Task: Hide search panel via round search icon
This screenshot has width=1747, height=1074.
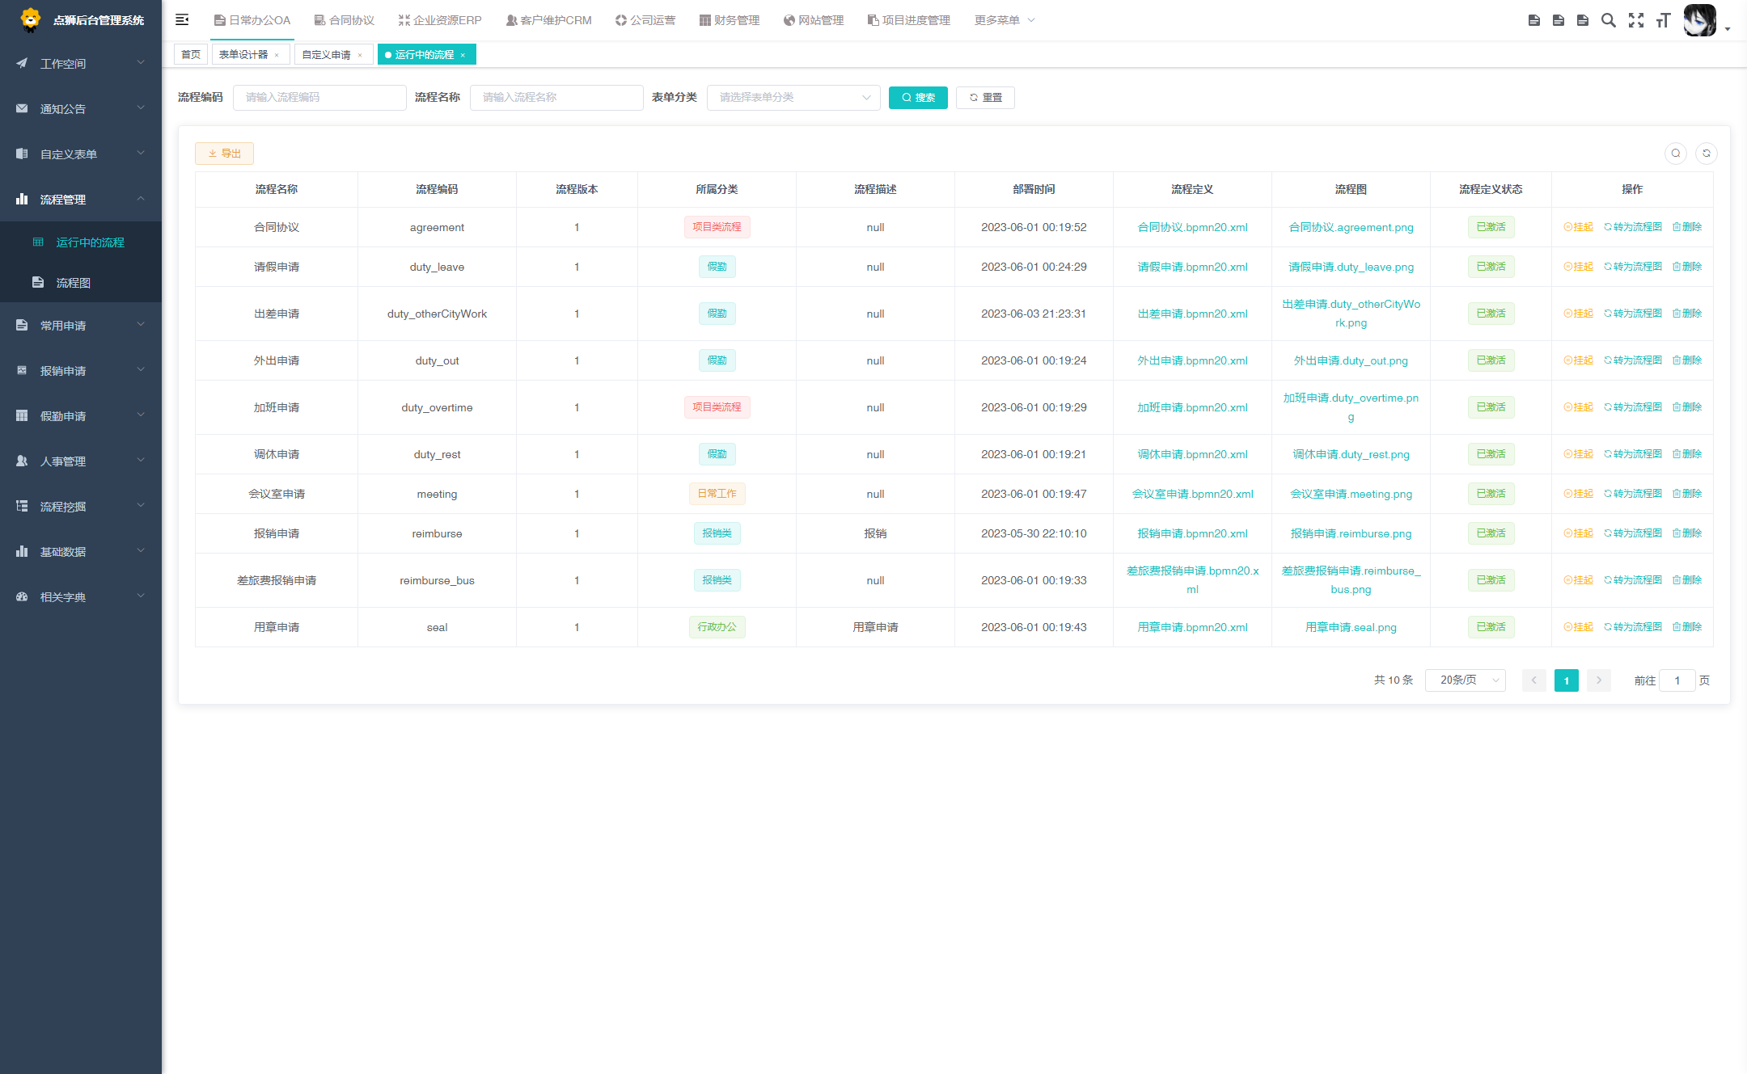Action: [x=1675, y=154]
